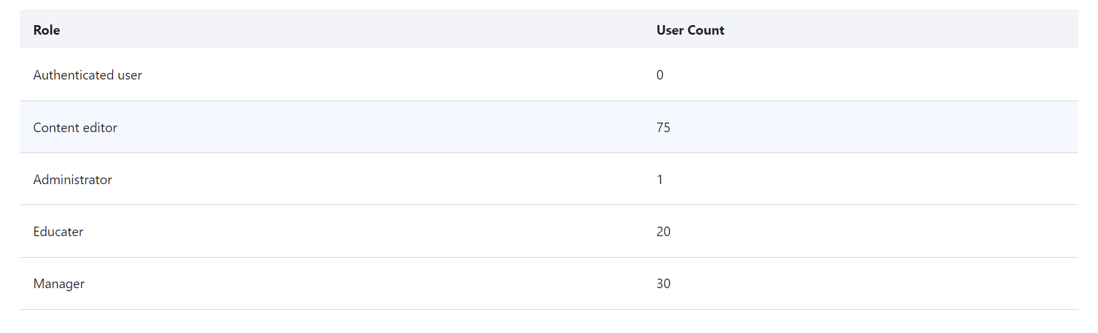
Task: Click the Authenticated user count value 0
Action: [660, 75]
